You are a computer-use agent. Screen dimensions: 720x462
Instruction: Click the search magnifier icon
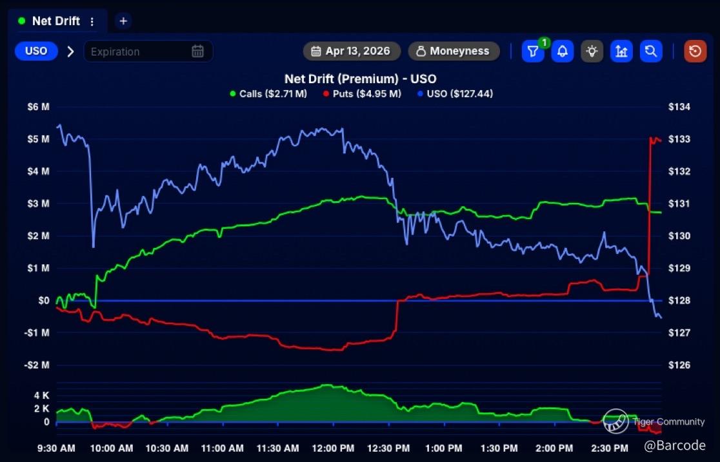[651, 51]
